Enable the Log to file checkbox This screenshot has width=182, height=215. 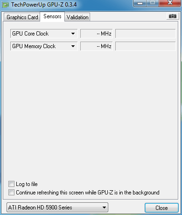(11, 184)
